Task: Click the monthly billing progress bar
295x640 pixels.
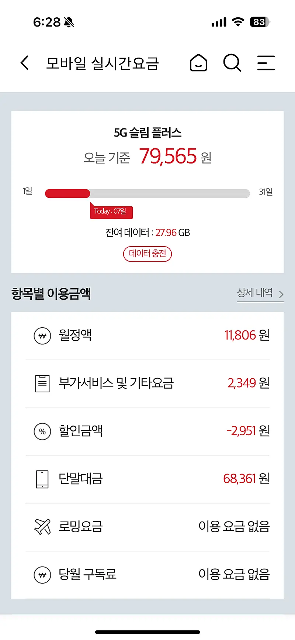Action: (x=147, y=193)
